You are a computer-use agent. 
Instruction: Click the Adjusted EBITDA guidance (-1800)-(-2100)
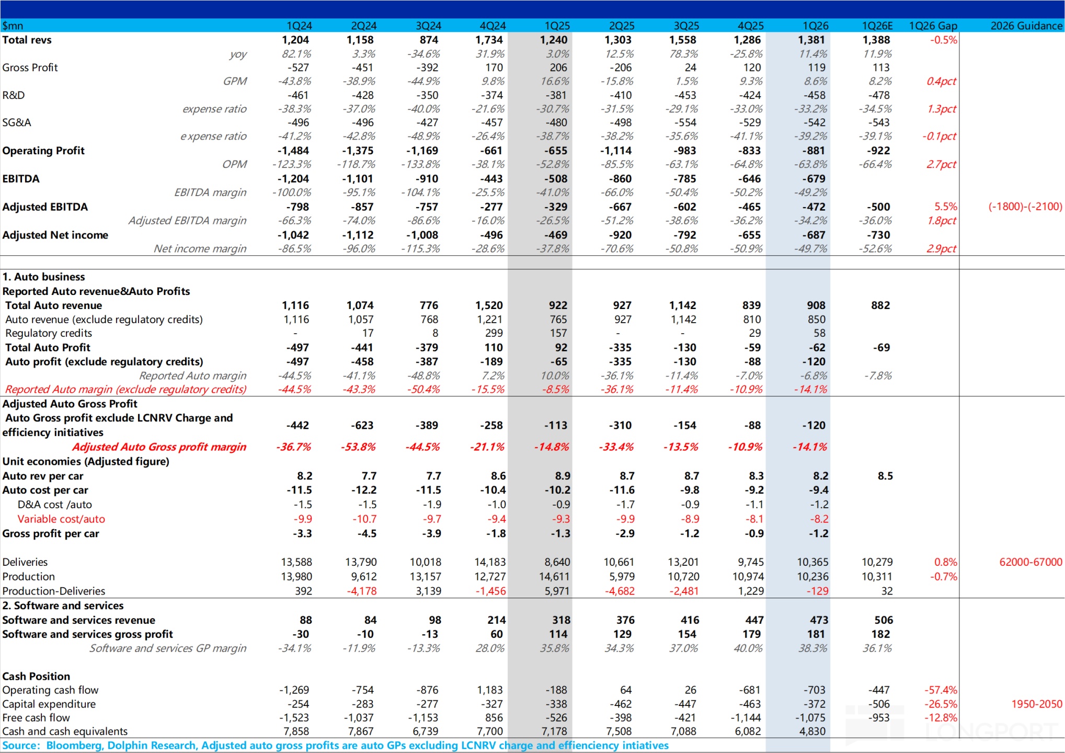point(1025,207)
